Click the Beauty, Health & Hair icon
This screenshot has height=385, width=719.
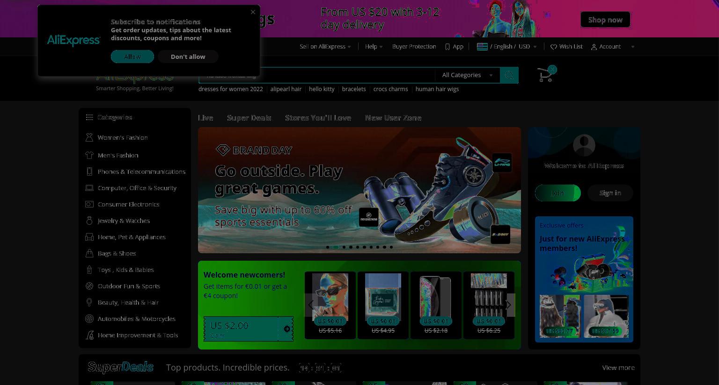[89, 302]
